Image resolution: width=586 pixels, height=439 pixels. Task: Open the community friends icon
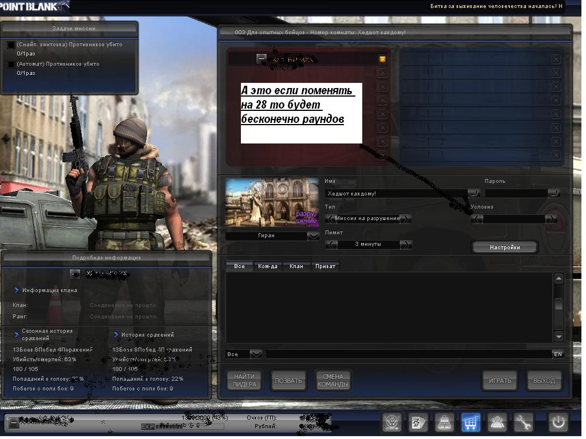coord(497,422)
